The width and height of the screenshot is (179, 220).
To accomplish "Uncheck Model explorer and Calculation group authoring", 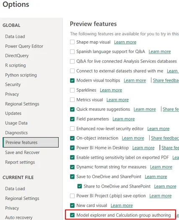I will click(x=72, y=215).
